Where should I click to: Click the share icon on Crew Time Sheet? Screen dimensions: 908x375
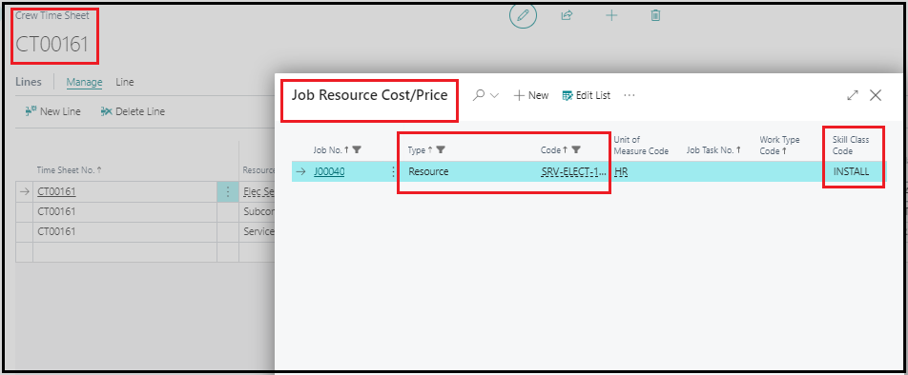567,15
